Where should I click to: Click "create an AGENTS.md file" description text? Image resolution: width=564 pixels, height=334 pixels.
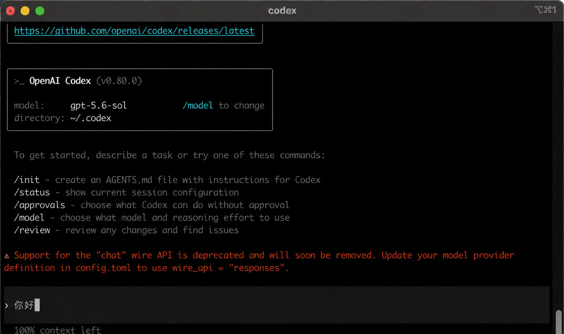click(x=188, y=180)
